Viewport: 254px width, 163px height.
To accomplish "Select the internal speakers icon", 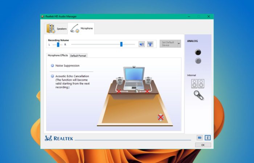I will click(198, 84).
